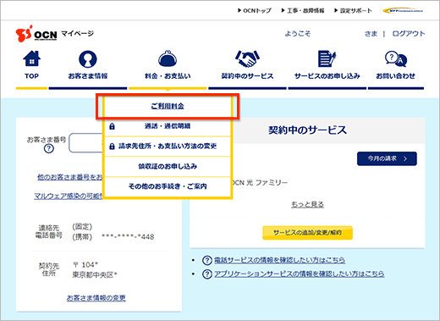Click the OCN 光 ファミリー service text

click(260, 183)
